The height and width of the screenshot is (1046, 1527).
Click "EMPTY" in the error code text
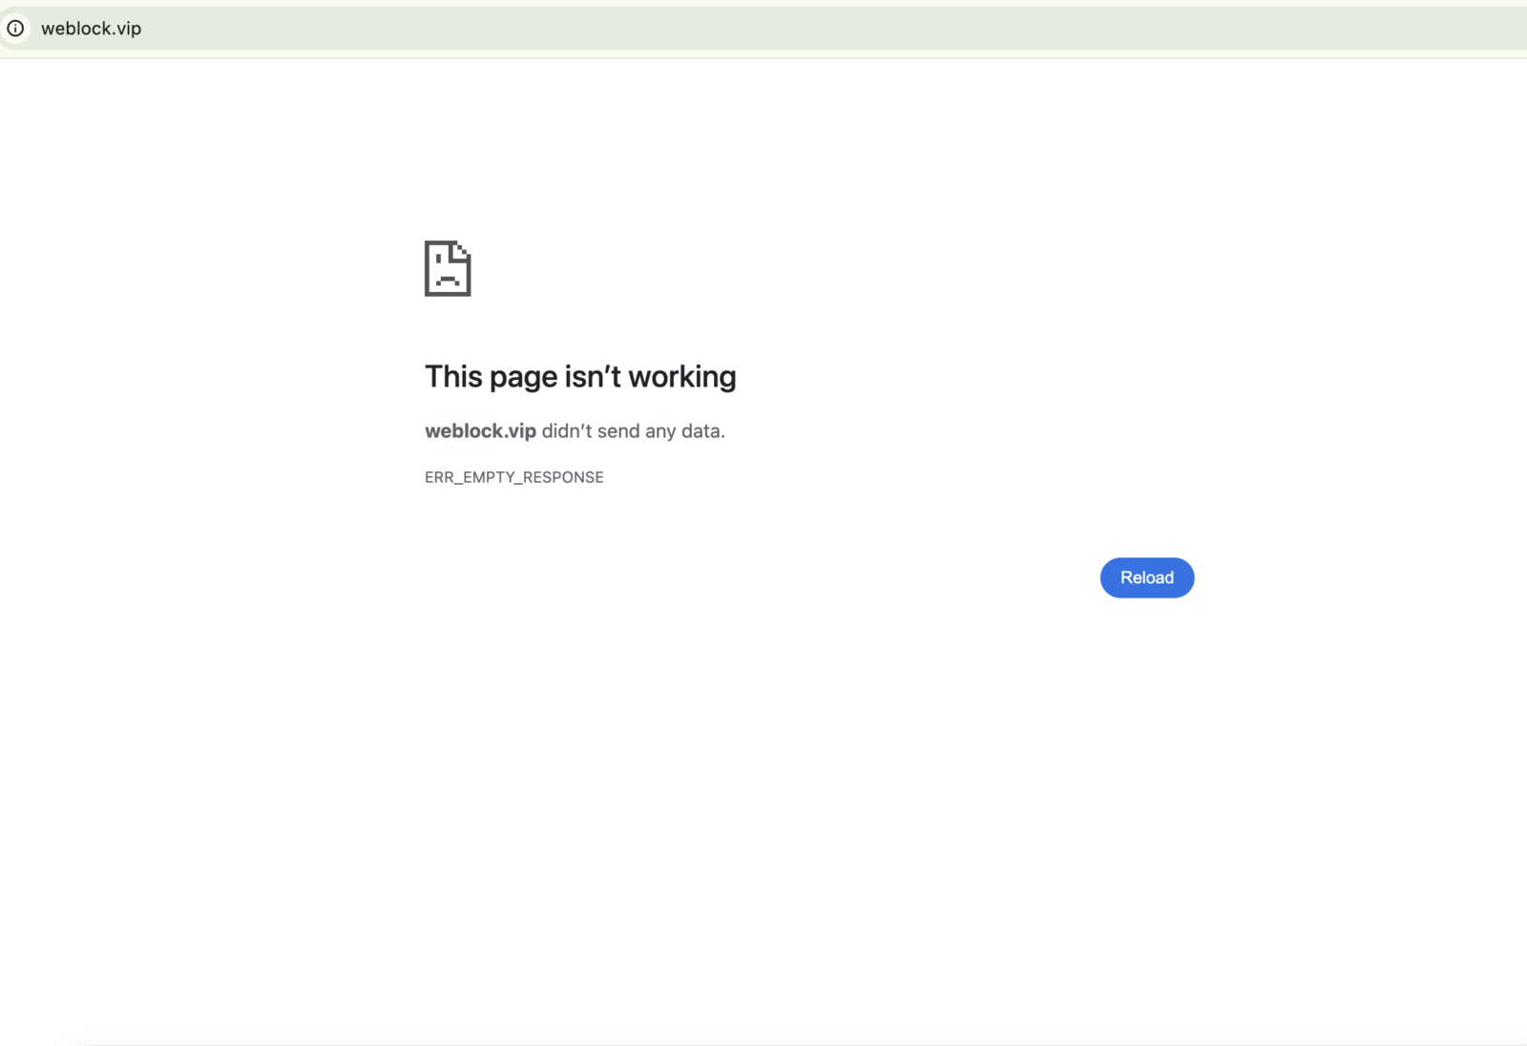[x=488, y=477]
